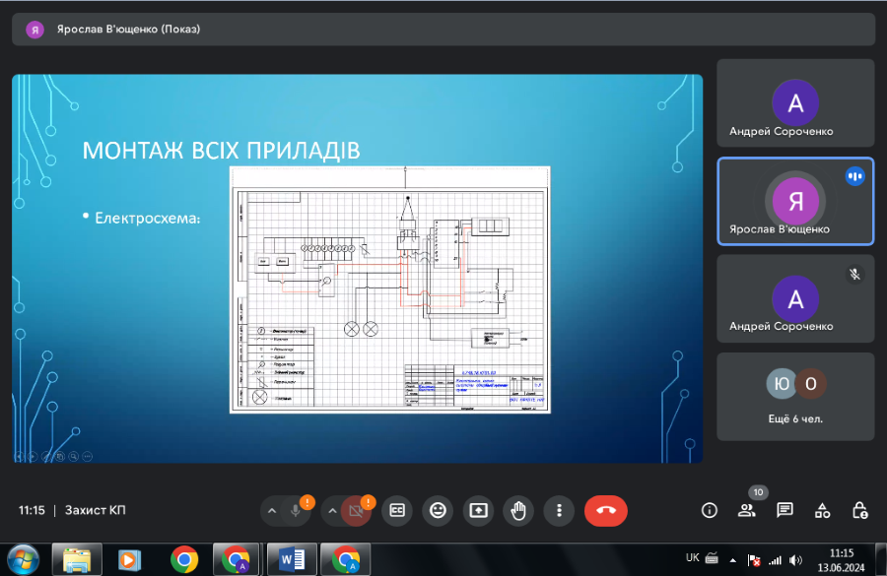Show hidden system tray icons

(732, 559)
